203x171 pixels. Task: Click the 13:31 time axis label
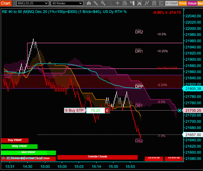10,166
